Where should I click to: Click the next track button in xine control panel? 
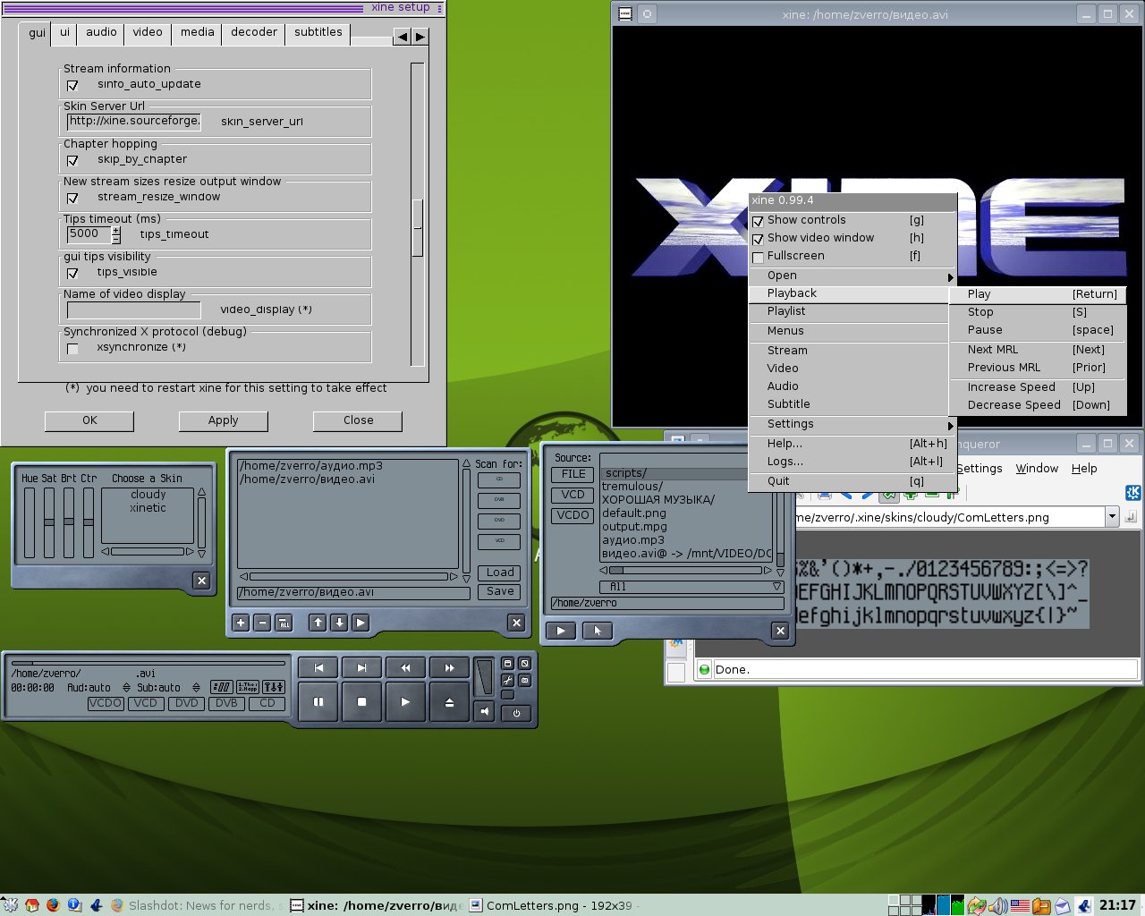pos(361,667)
